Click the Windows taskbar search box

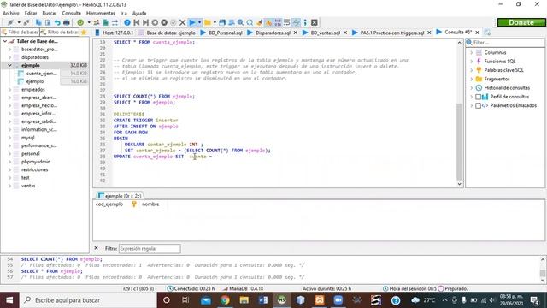coord(89,300)
